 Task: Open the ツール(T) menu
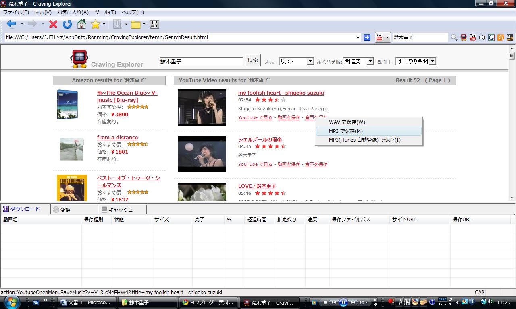[x=105, y=12]
